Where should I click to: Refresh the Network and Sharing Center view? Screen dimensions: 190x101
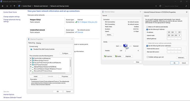[x=160, y=6]
